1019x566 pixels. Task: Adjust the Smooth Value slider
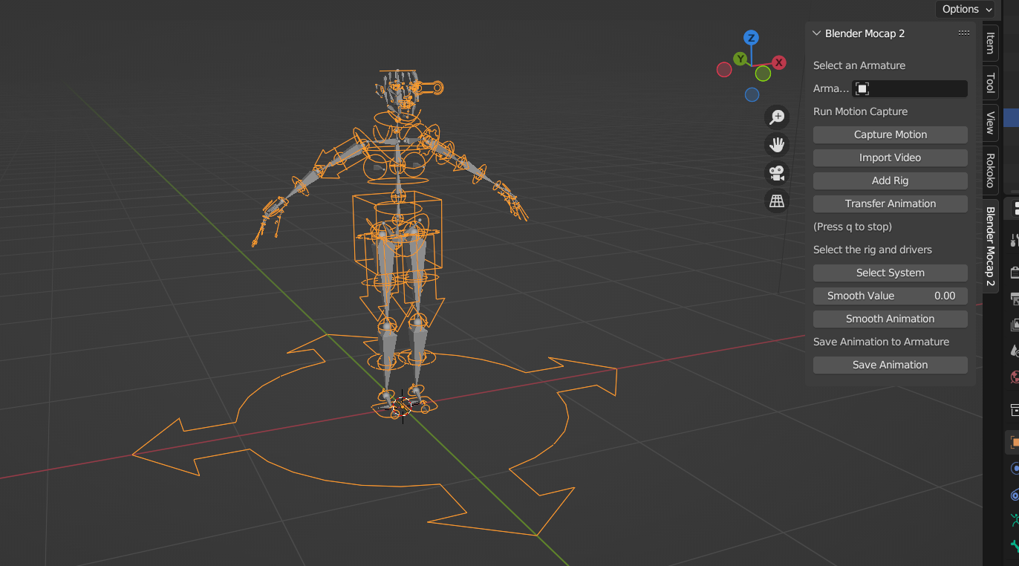(x=890, y=295)
